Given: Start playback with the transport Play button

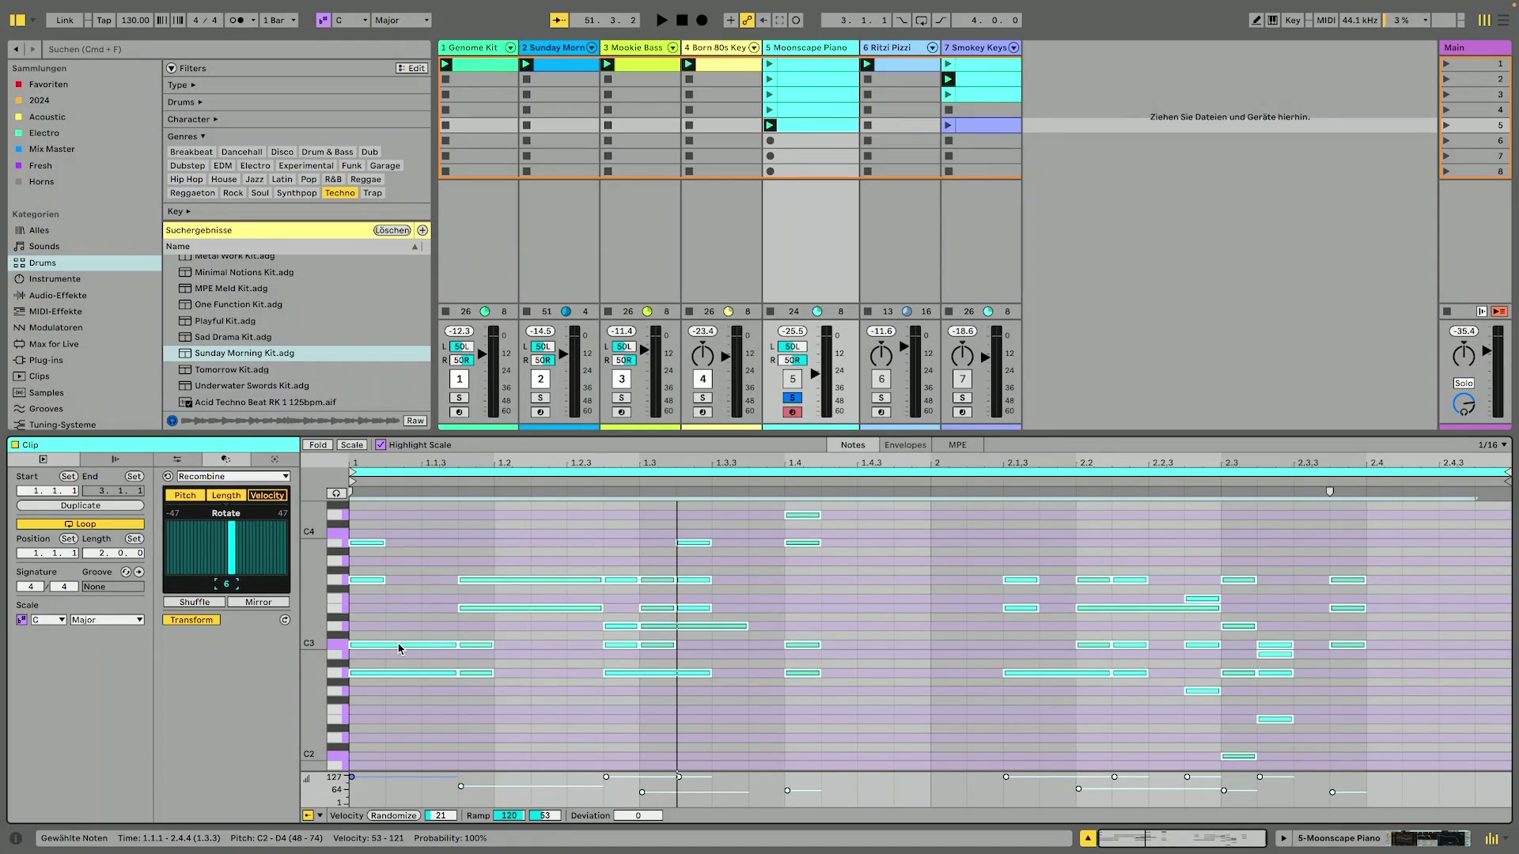Looking at the screenshot, I should point(661,20).
